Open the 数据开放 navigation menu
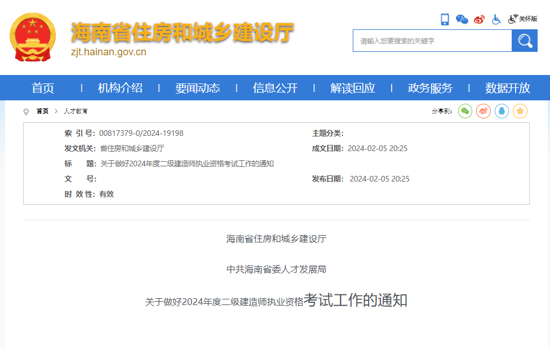Screen dimensions: 550x349 click(x=506, y=88)
